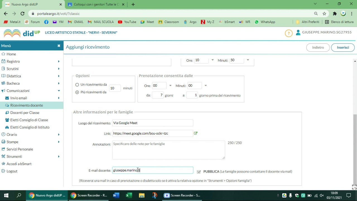Click the Annotazioni text area

(x=168, y=150)
